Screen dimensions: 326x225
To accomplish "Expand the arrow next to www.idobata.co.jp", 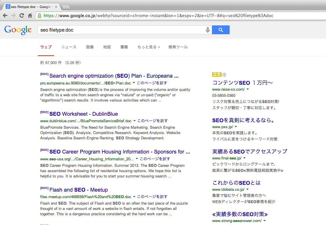I will pos(247,190).
